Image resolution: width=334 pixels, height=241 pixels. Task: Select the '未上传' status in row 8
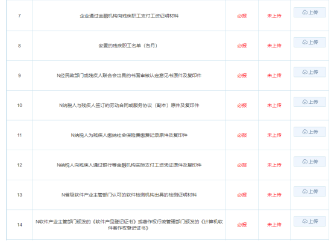[274, 46]
